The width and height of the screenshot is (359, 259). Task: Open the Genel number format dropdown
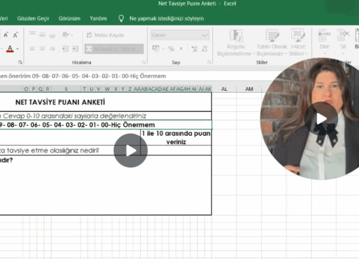point(180,35)
